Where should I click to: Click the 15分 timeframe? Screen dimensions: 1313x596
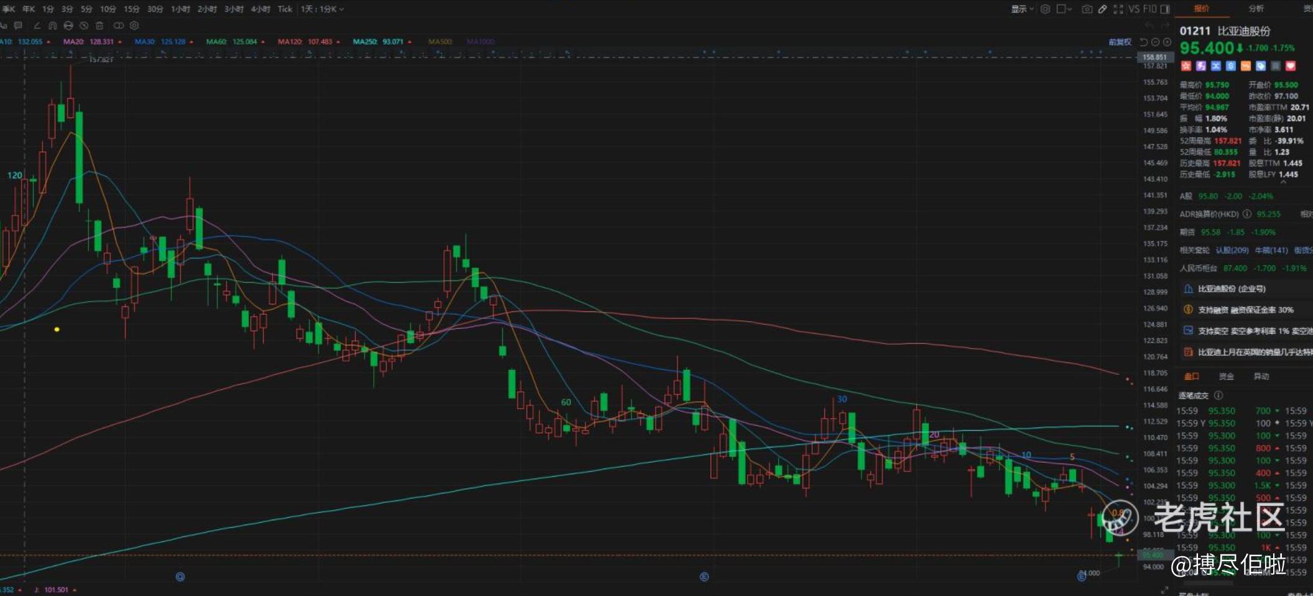(132, 9)
